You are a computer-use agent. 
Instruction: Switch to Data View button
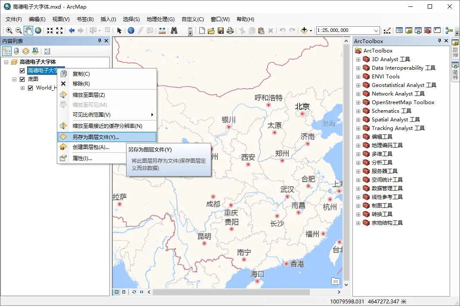pos(117,292)
